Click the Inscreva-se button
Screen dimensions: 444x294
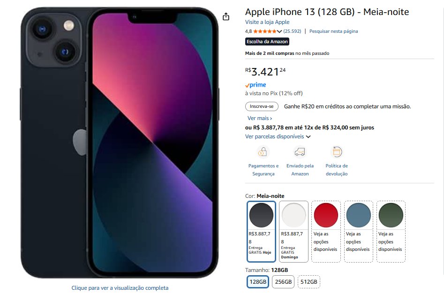pyautogui.click(x=262, y=106)
